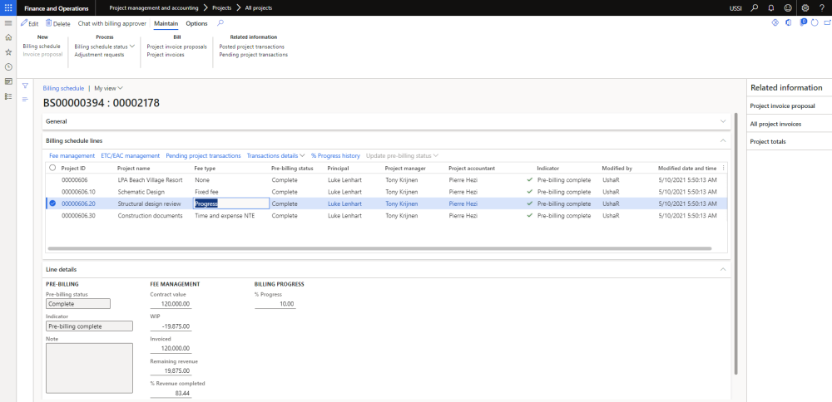Open Favorites star in navigation sidebar
The height and width of the screenshot is (402, 832).
point(8,51)
